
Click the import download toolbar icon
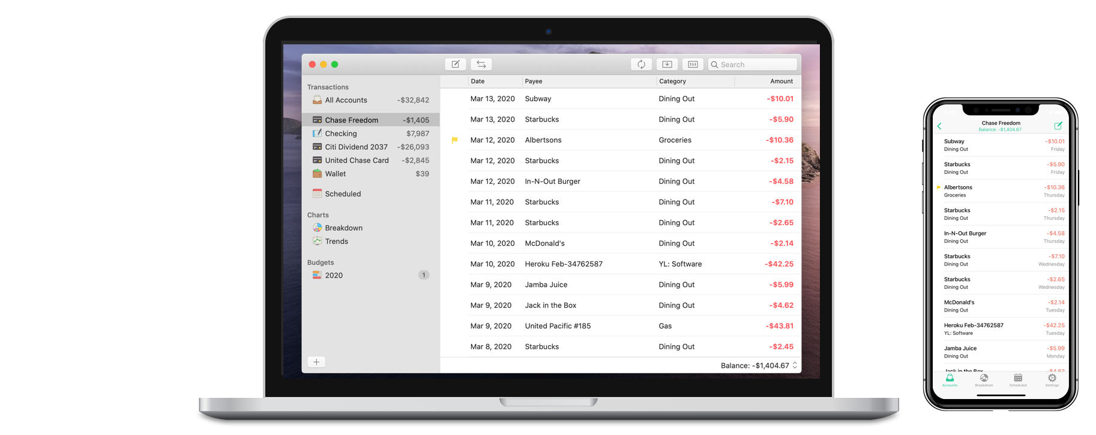pyautogui.click(x=667, y=64)
